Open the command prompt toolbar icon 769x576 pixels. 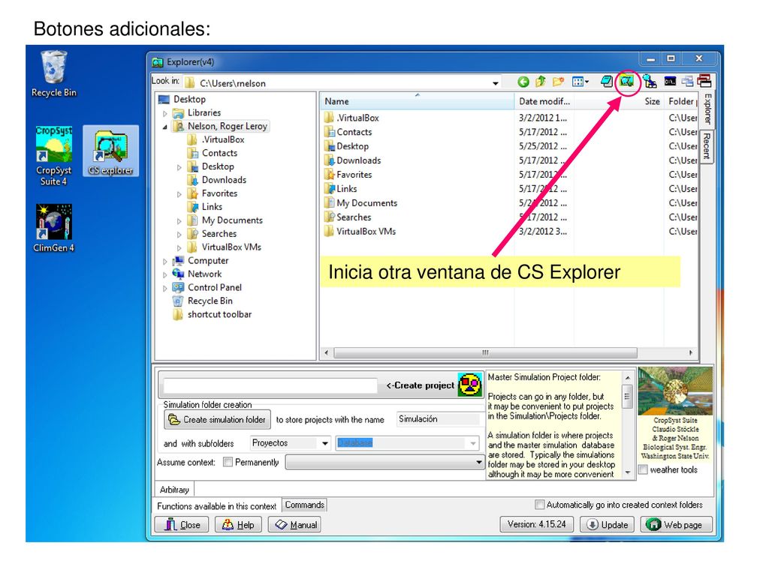670,81
